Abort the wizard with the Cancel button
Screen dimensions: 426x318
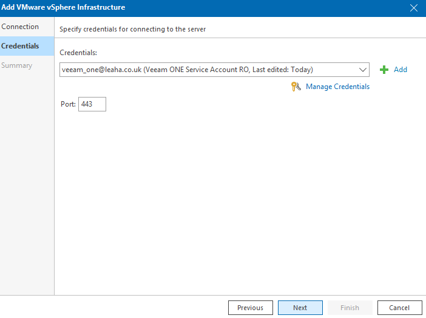[x=400, y=308]
